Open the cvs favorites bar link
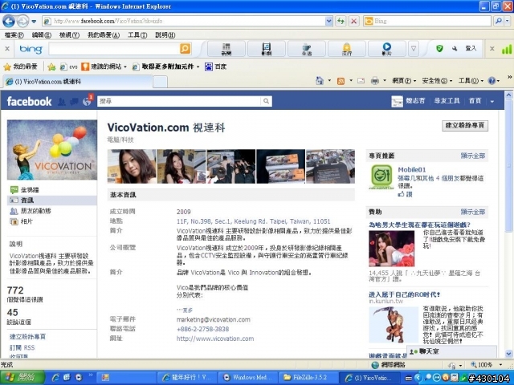Image resolution: width=514 pixels, height=385 pixels. (x=69, y=67)
